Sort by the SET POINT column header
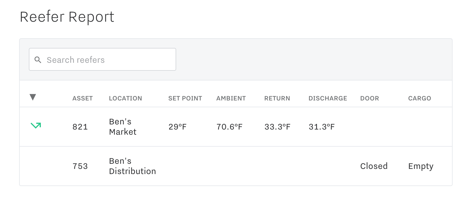 (185, 98)
